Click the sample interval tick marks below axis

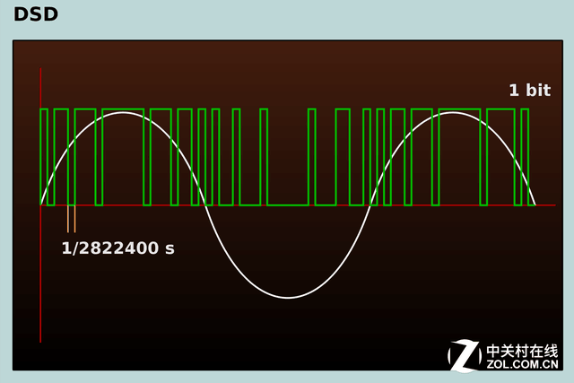click(71, 218)
